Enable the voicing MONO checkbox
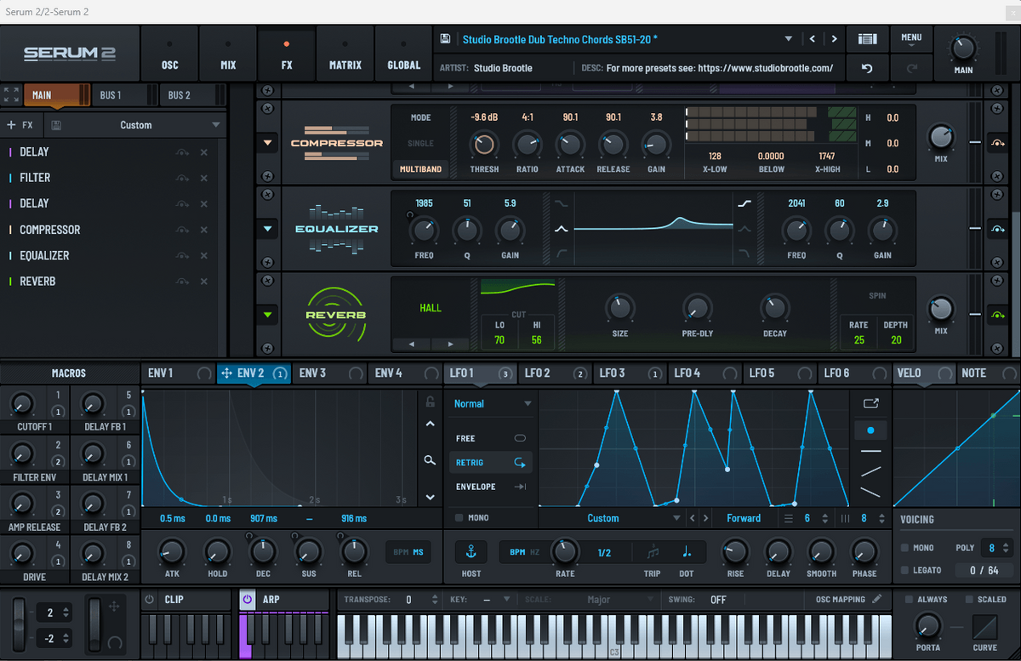 tap(904, 548)
